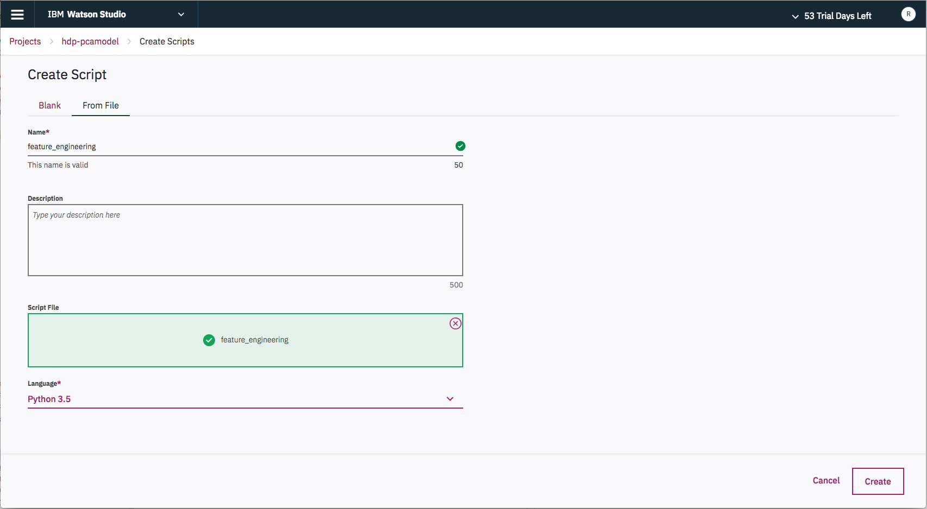Click the Script File upload drop zone
Screen dimensions: 927x509
pos(245,340)
